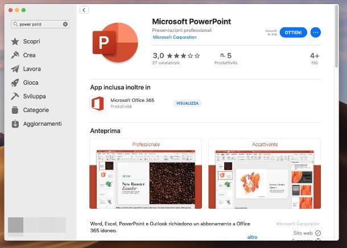Click the VISUALIZZA button
The width and height of the screenshot is (347, 248).
[x=187, y=104]
